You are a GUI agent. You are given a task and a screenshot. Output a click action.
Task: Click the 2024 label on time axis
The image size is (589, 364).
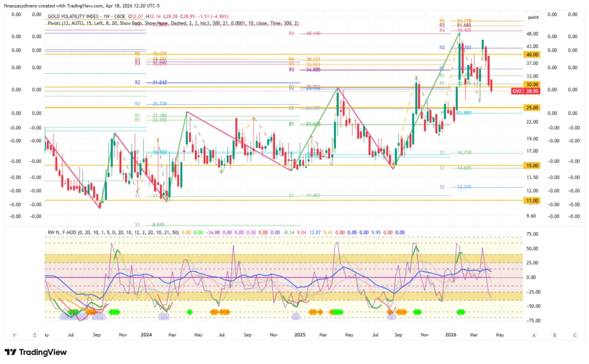click(146, 334)
